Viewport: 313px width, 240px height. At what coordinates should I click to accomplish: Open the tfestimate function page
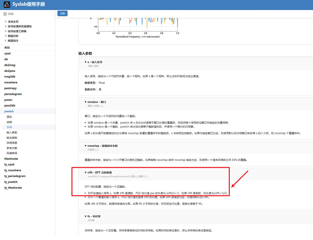[x=11, y=159]
